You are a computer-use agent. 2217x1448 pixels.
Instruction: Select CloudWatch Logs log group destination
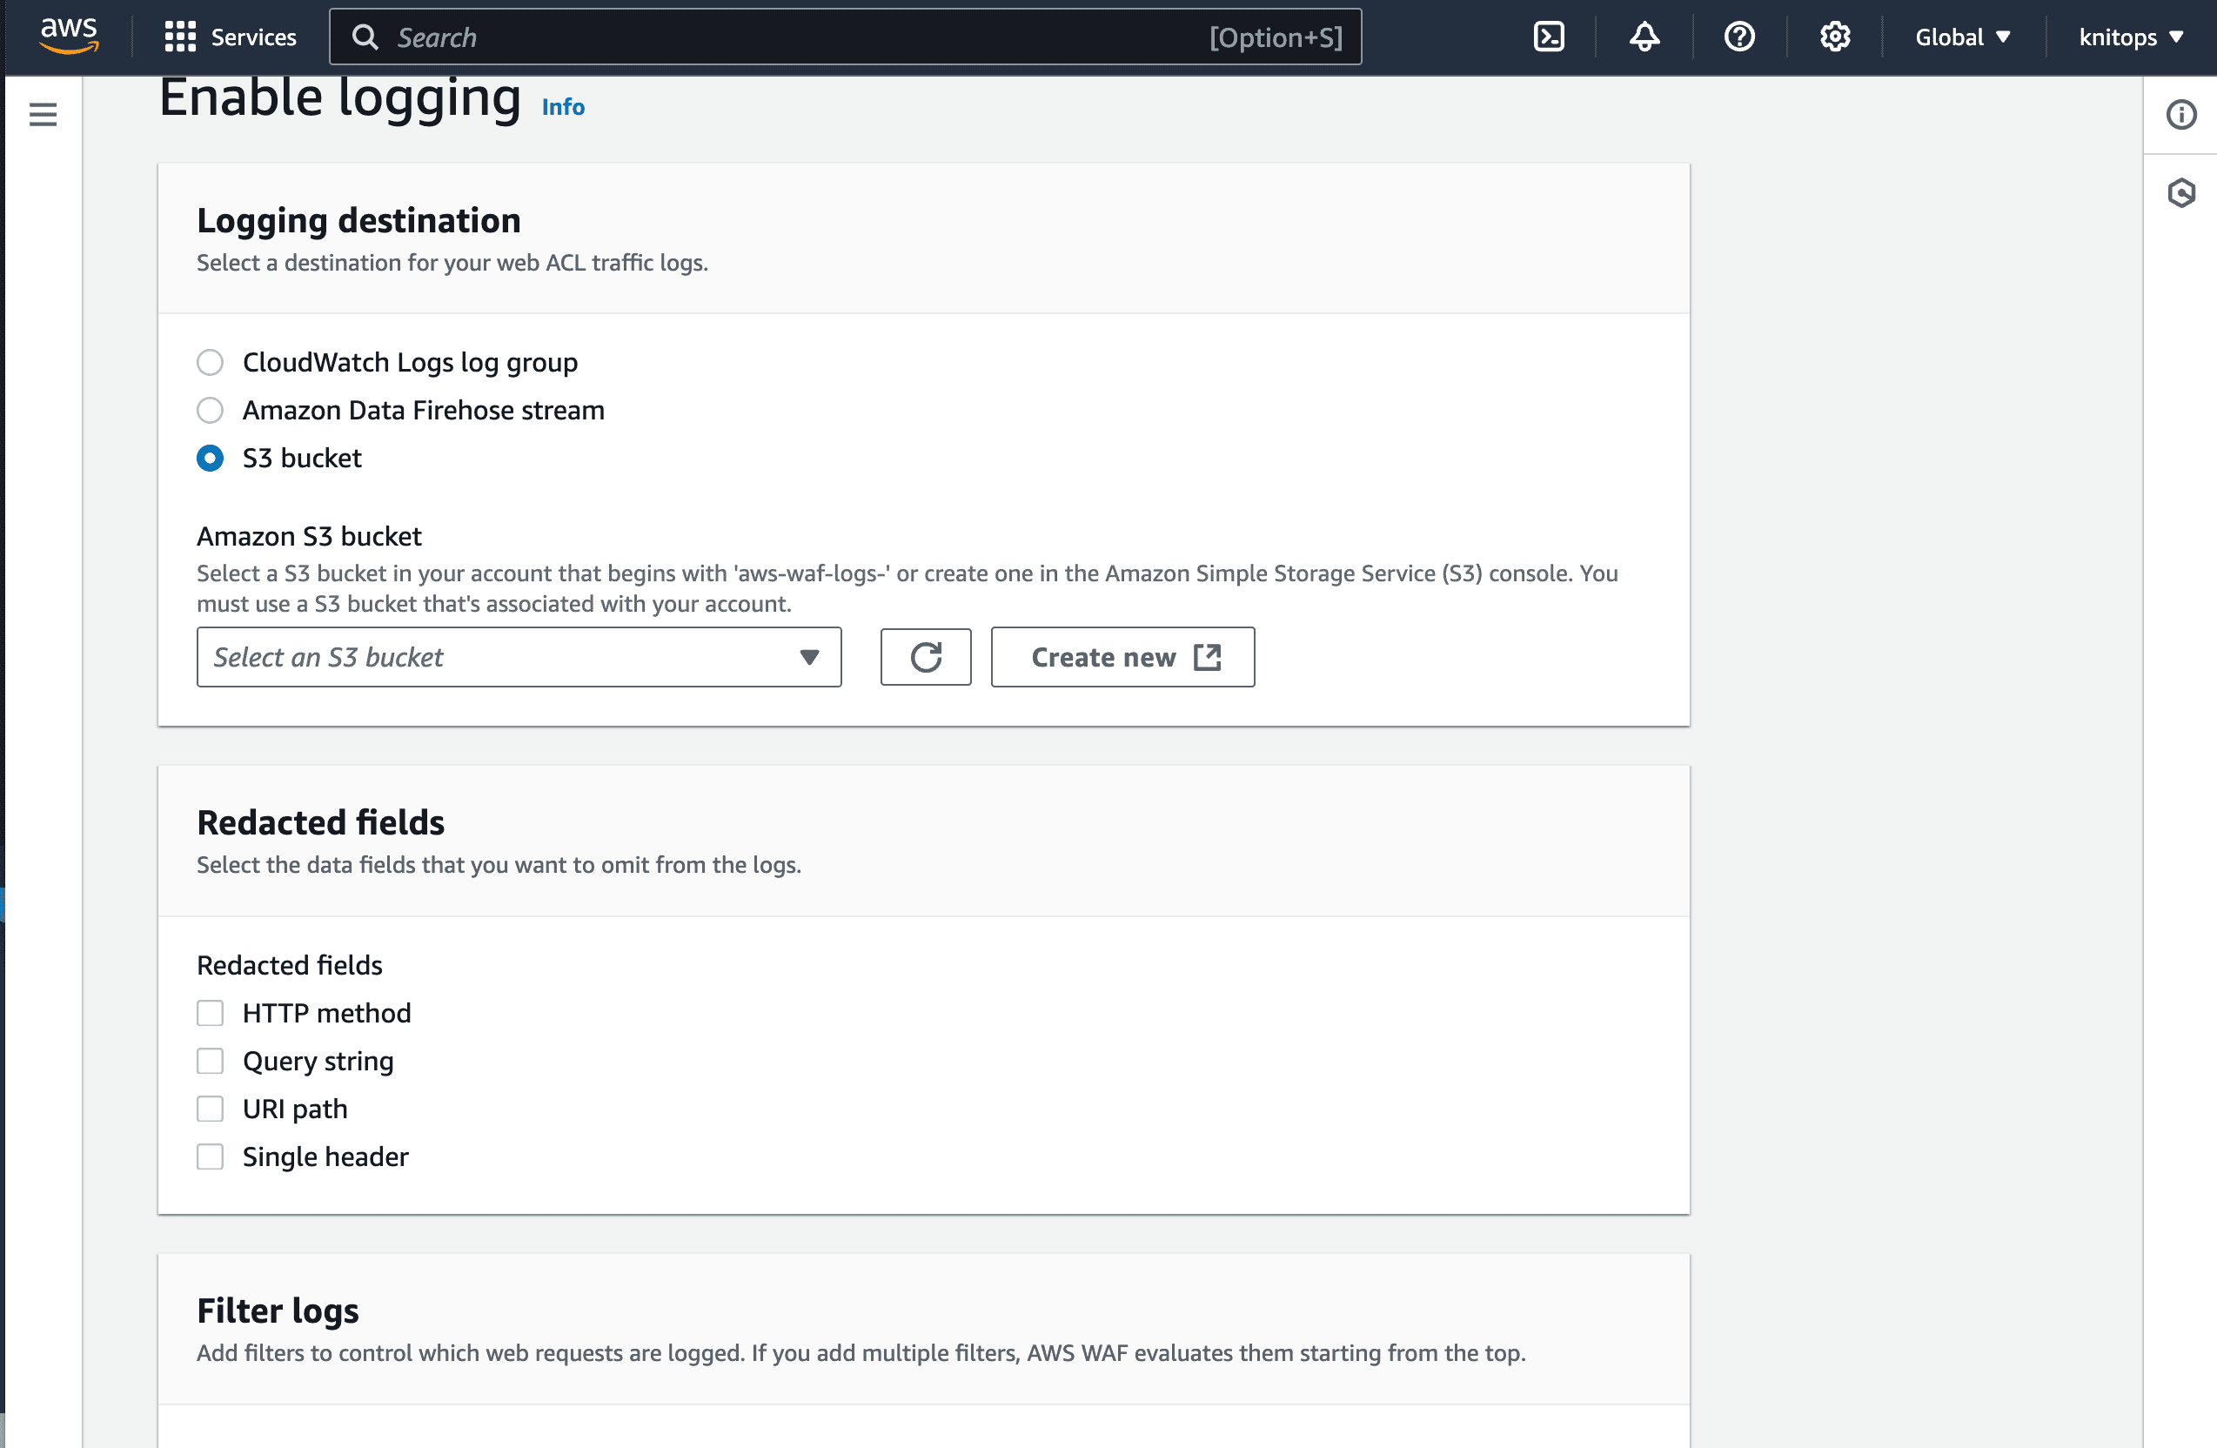[x=210, y=363]
